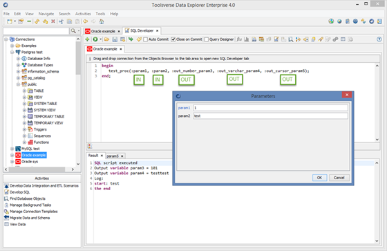Click the green plus add icon in SQL toolbar

coord(87,39)
